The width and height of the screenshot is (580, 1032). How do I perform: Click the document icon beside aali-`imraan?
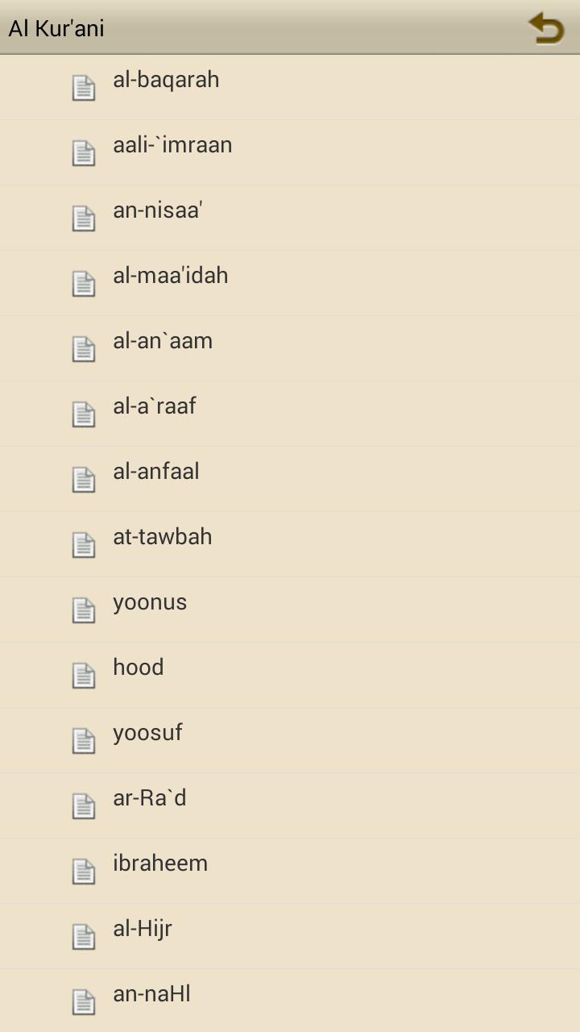pyautogui.click(x=84, y=153)
